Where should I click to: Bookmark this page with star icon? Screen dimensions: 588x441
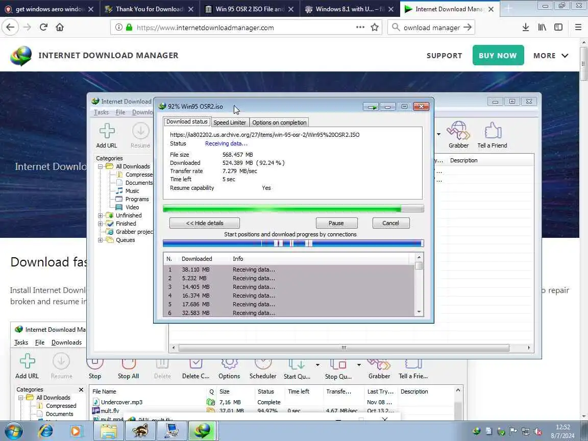374,27
